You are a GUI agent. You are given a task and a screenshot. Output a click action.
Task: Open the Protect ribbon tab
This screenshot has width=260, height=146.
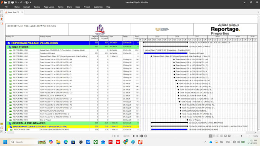tap(87, 7)
